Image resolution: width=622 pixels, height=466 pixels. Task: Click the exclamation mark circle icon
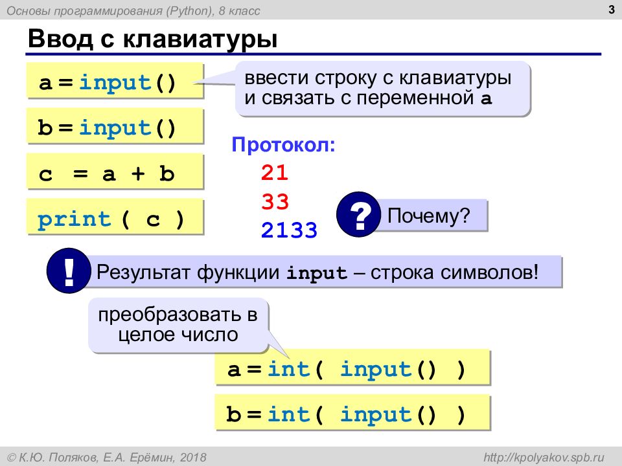pyautogui.click(x=69, y=271)
